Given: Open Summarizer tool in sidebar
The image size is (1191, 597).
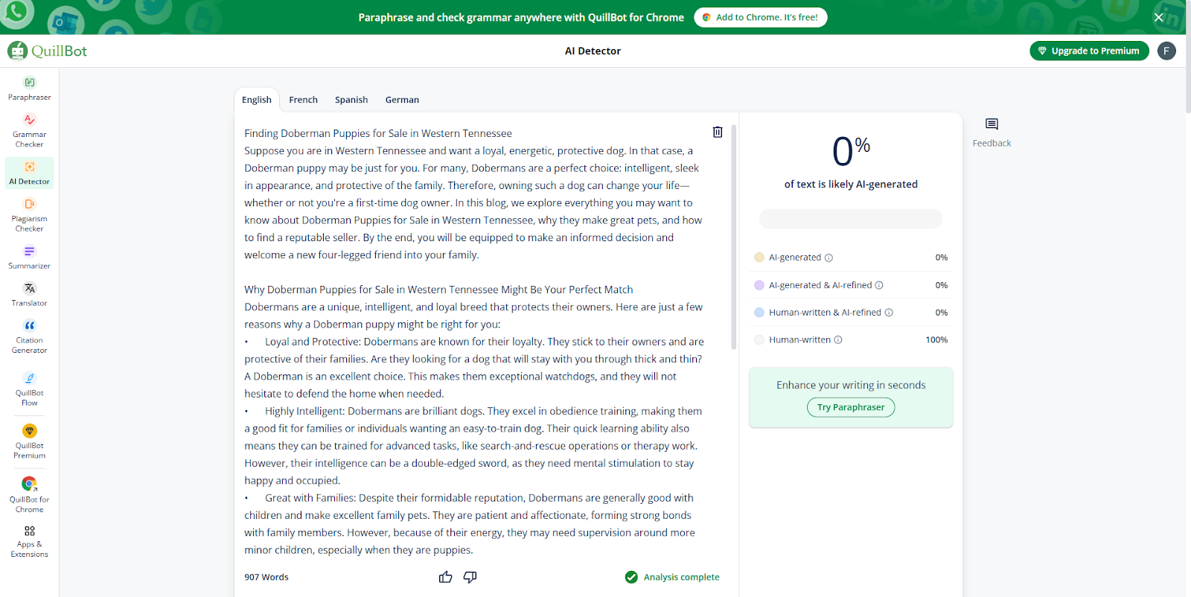Looking at the screenshot, I should tap(29, 257).
